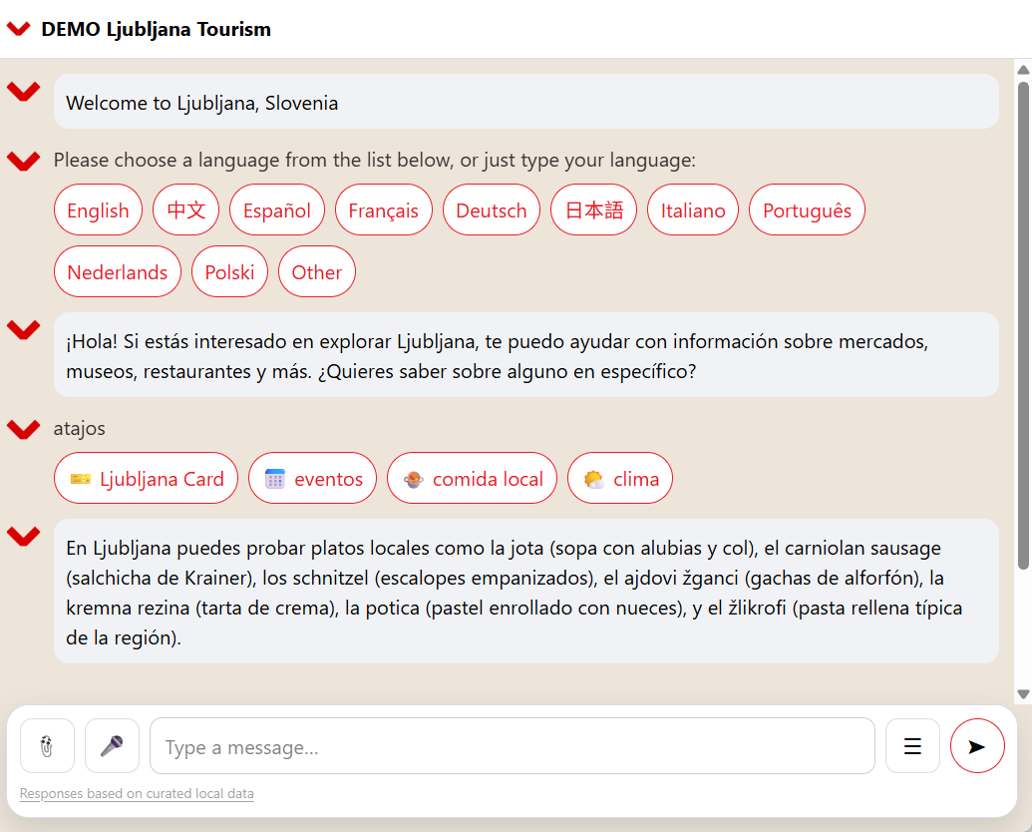
Task: Click the paperclip attachment icon
Action: click(47, 745)
